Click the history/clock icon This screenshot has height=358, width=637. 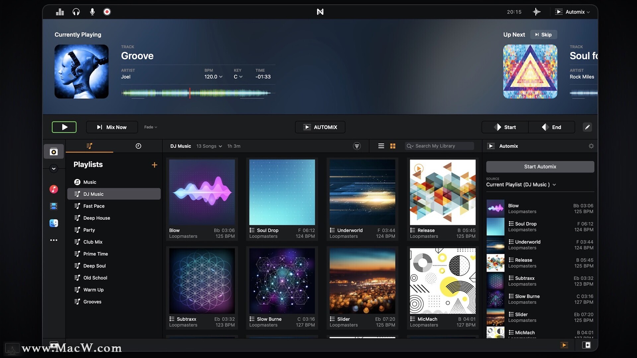point(138,146)
